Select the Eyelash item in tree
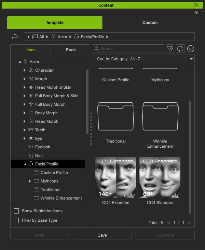 point(42,147)
